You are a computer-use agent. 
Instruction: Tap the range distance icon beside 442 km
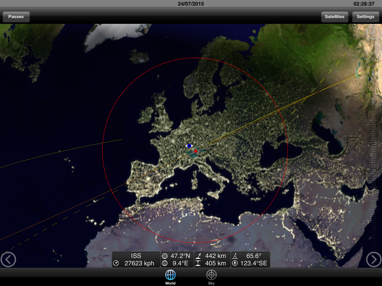point(198,256)
